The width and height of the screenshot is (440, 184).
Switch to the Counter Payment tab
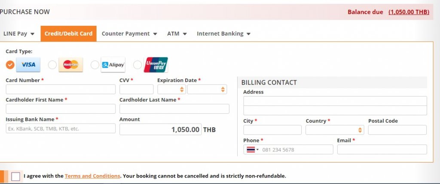tap(129, 33)
